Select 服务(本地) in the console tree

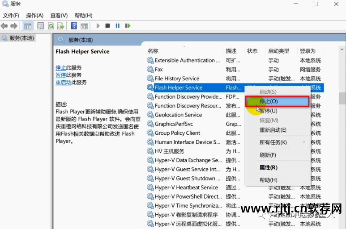[21, 38]
